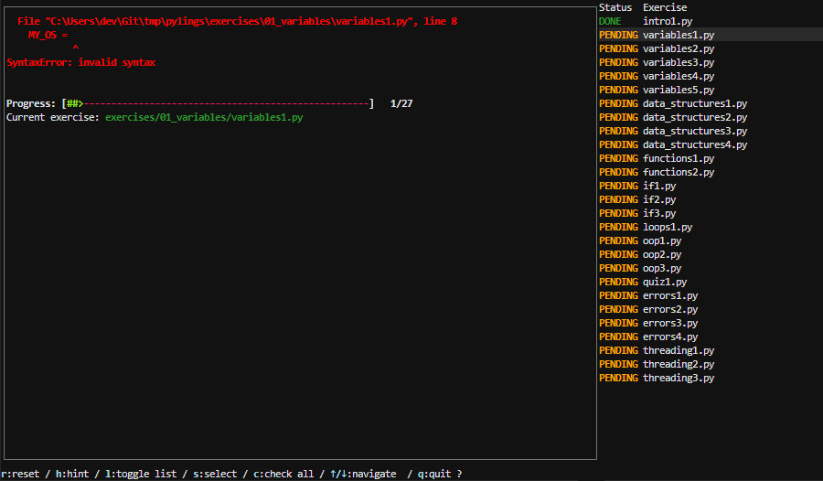Click the l:toggle list footer option
The image size is (823, 481).
141,474
